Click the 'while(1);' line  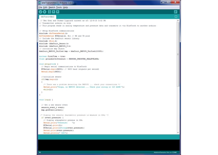coord(48,89)
